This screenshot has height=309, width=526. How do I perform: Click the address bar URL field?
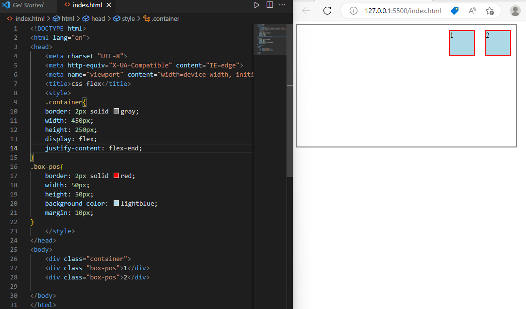click(403, 11)
